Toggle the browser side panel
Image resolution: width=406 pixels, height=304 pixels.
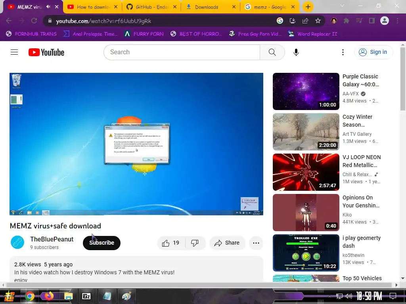[x=372, y=21]
